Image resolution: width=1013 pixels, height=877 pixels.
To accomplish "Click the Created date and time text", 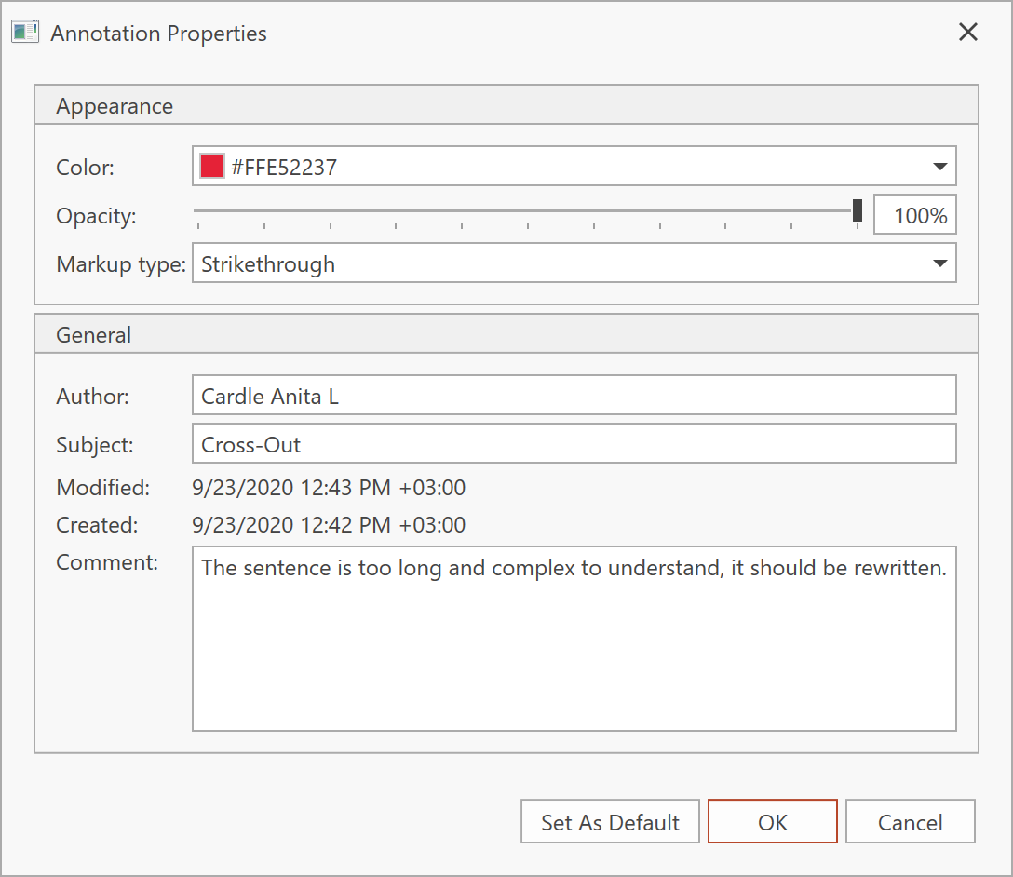I will coord(329,525).
